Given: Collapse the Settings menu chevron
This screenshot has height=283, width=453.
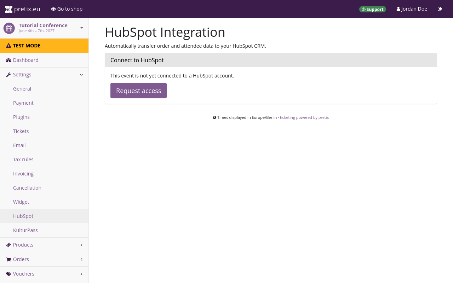Looking at the screenshot, I should coord(81,75).
